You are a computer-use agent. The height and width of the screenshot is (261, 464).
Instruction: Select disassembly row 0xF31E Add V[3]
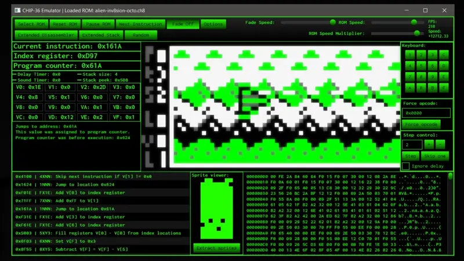click(x=101, y=217)
